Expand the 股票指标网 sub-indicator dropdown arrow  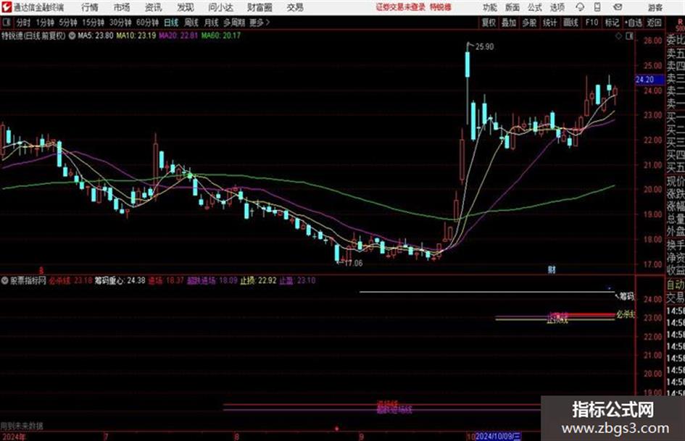(x=5, y=280)
